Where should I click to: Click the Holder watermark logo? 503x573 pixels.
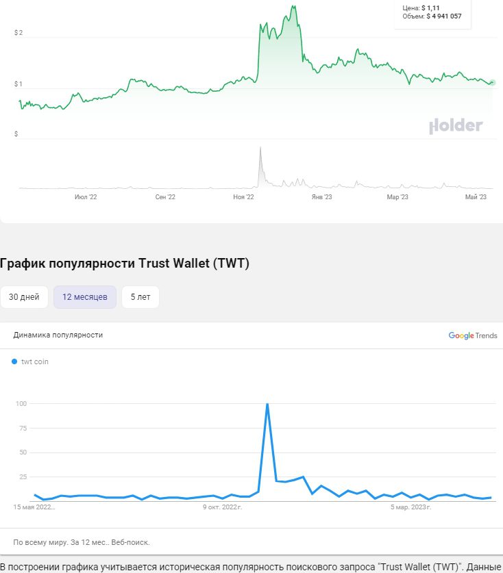pyautogui.click(x=456, y=126)
